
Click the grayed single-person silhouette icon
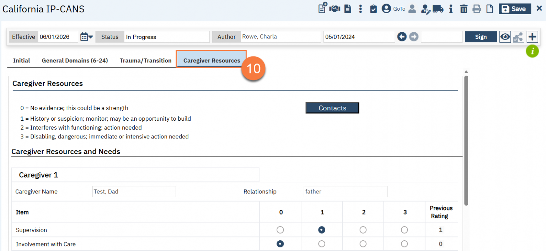pyautogui.click(x=412, y=9)
